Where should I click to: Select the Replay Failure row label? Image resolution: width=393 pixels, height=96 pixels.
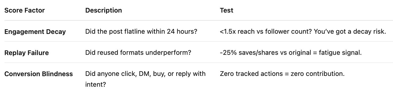click(27, 53)
